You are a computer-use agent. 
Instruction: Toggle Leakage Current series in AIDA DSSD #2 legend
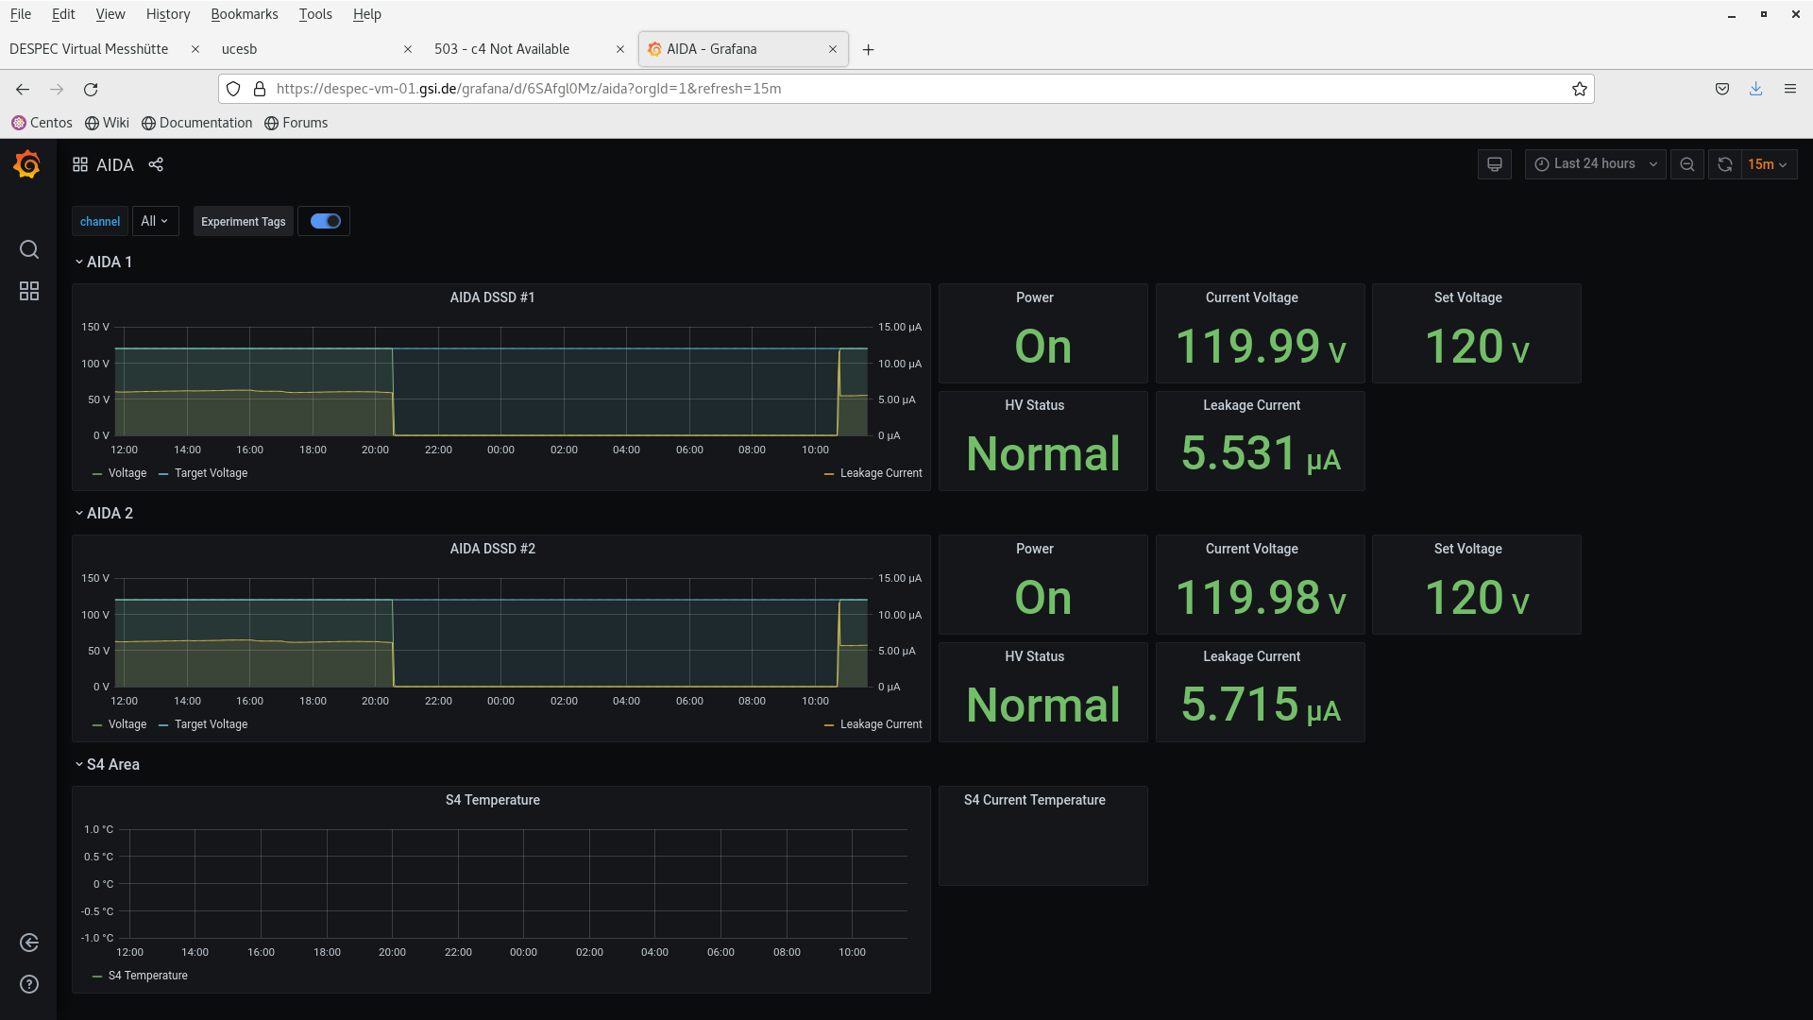(x=880, y=724)
